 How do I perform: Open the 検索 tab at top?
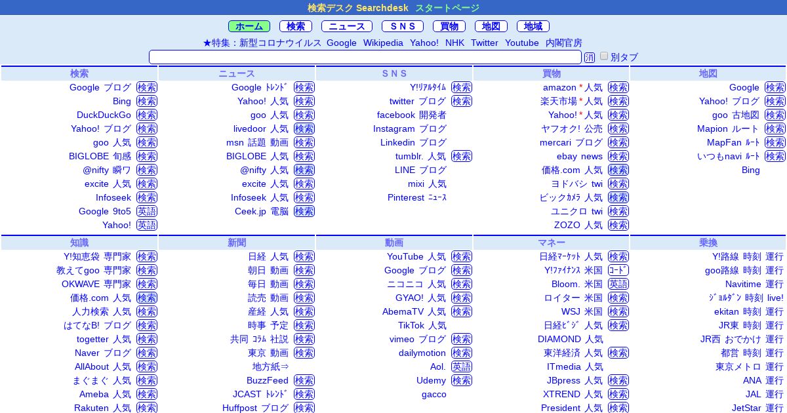(x=296, y=26)
